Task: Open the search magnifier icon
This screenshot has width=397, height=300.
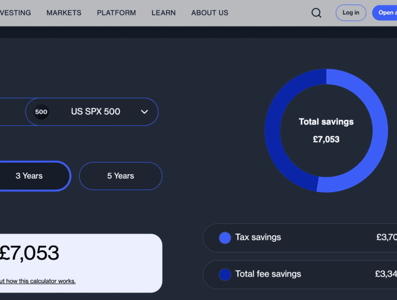Action: click(316, 12)
